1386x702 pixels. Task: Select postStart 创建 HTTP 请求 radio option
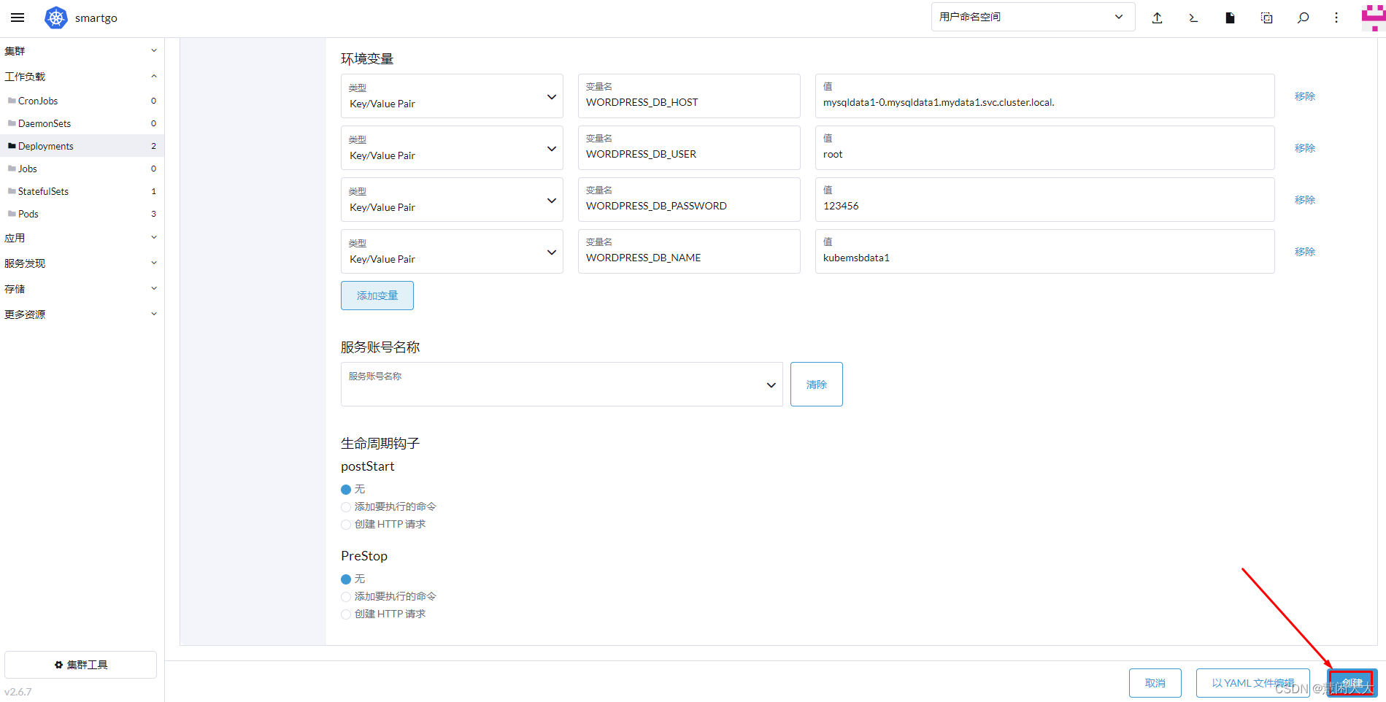[346, 525]
